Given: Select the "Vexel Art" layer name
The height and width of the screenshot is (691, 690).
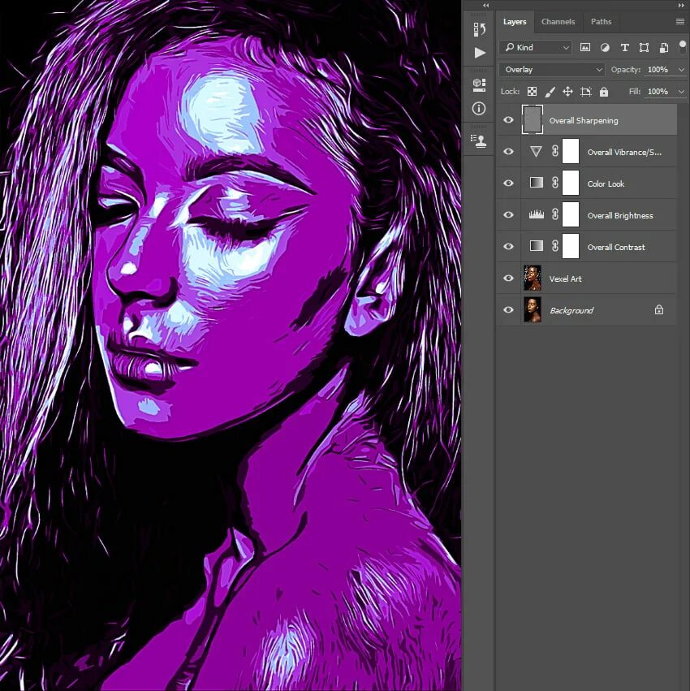Looking at the screenshot, I should tap(565, 279).
